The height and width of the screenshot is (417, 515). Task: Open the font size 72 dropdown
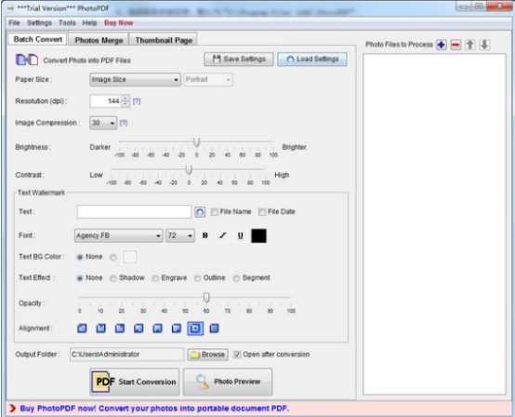click(180, 235)
